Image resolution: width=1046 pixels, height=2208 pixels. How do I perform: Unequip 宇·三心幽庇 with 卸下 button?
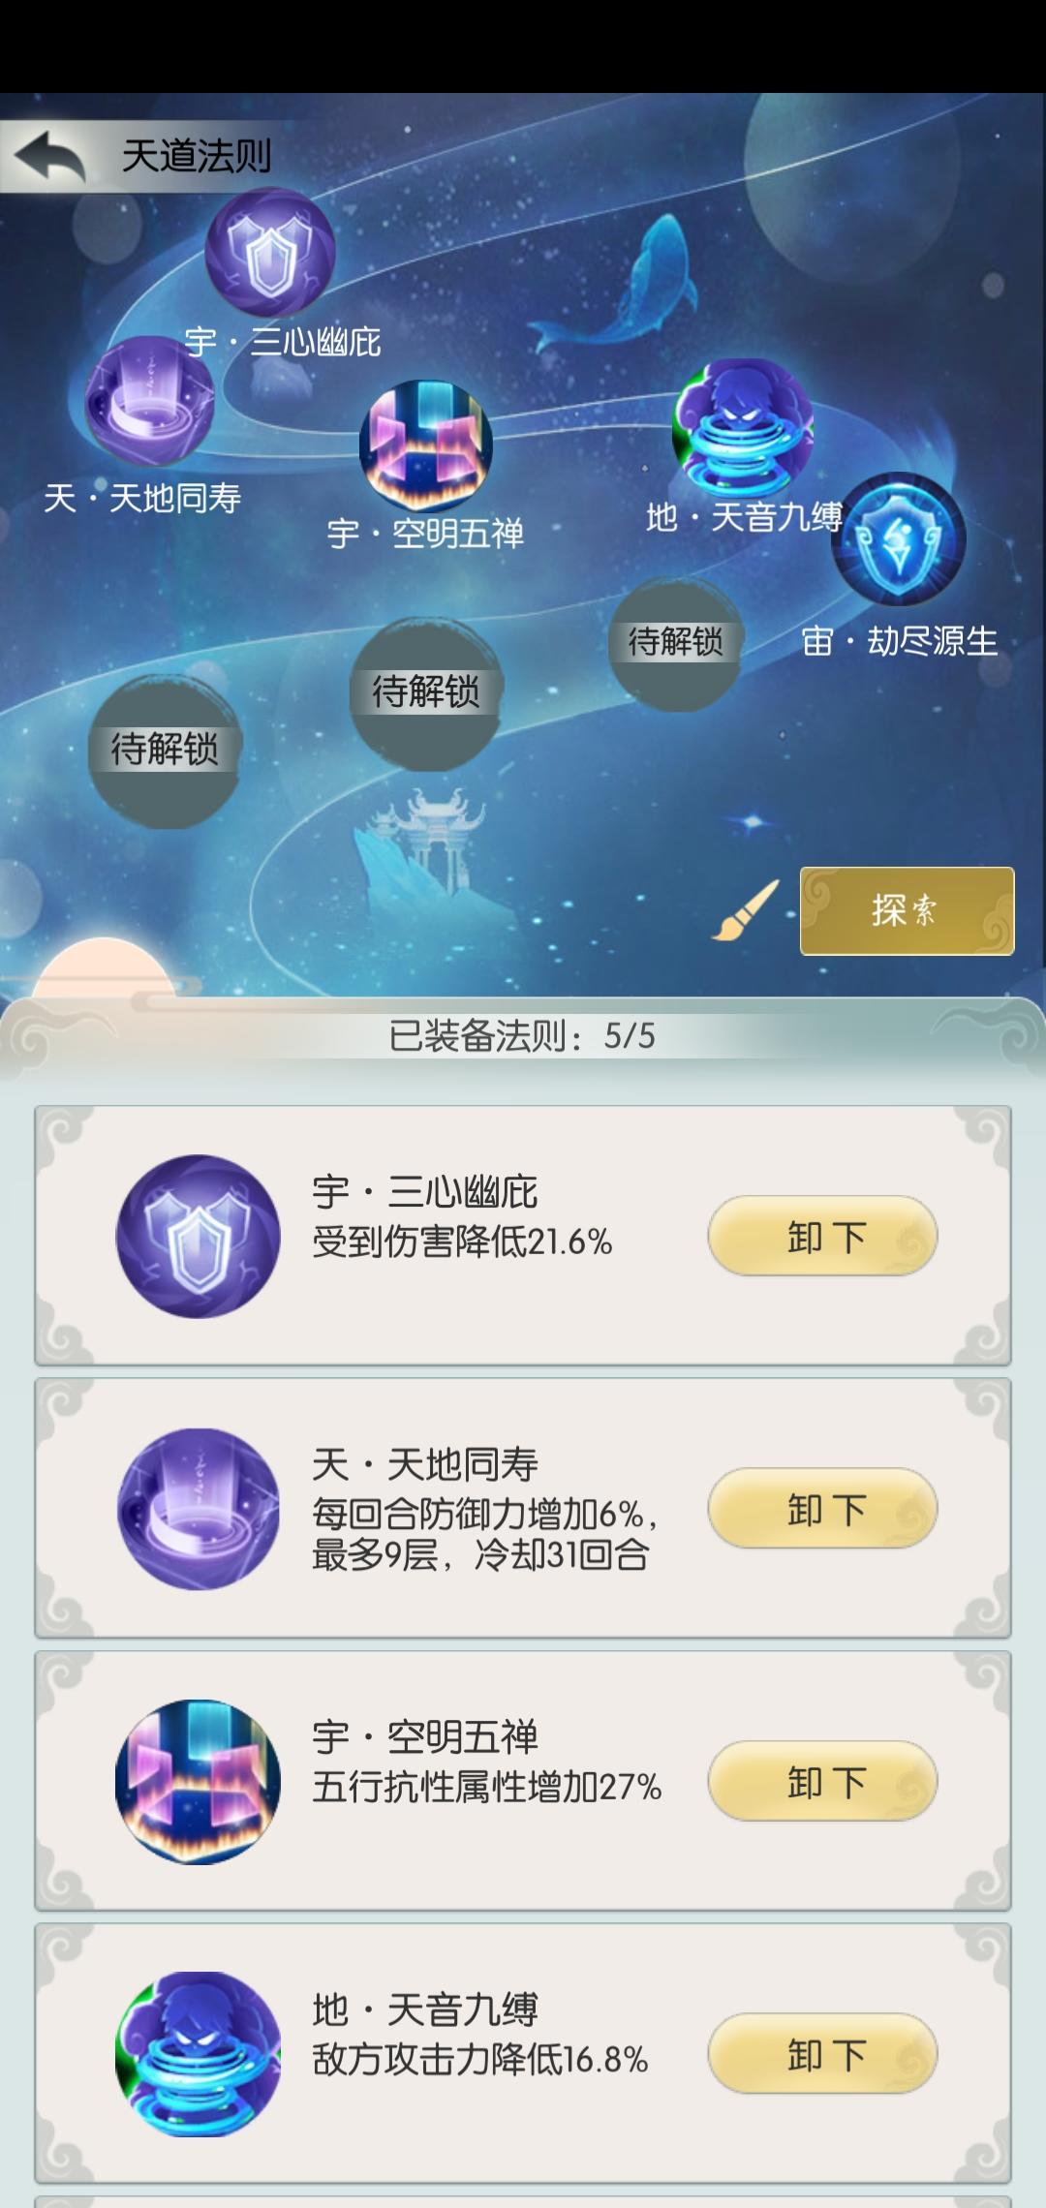pos(823,1236)
